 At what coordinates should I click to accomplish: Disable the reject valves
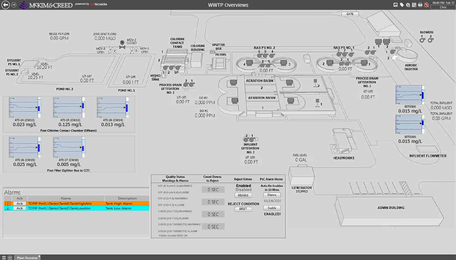click(x=243, y=195)
